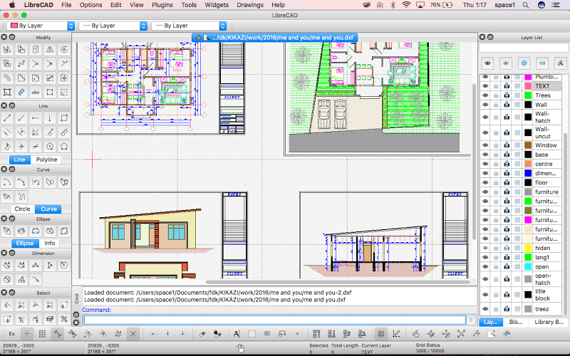Click the Show all layers eye button

pos(488,63)
